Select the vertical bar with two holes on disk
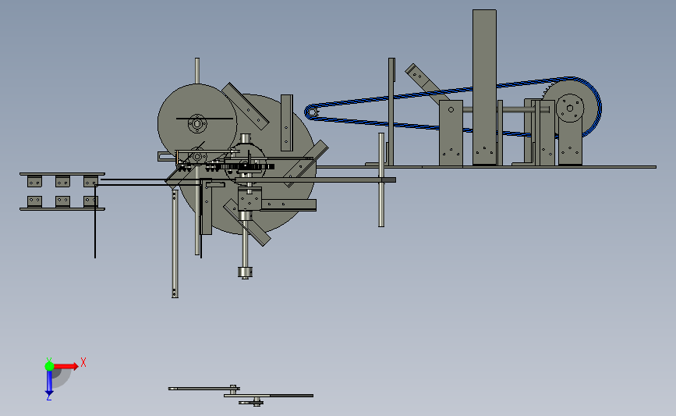 (x=287, y=123)
